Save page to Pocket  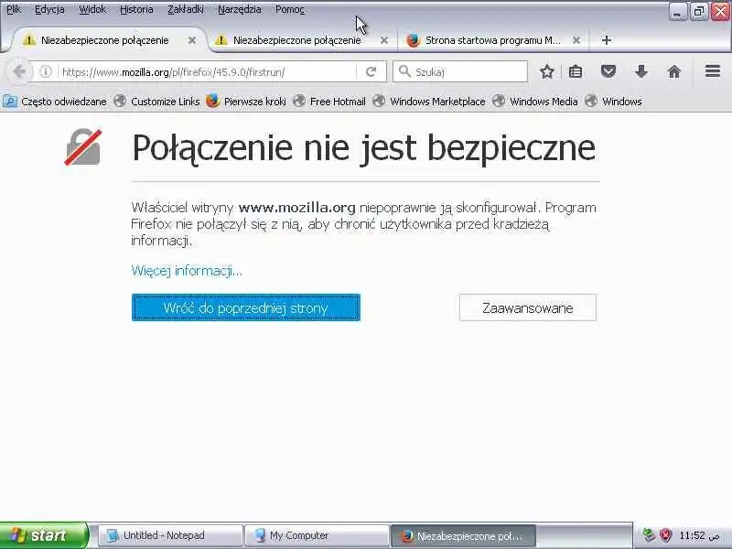608,72
